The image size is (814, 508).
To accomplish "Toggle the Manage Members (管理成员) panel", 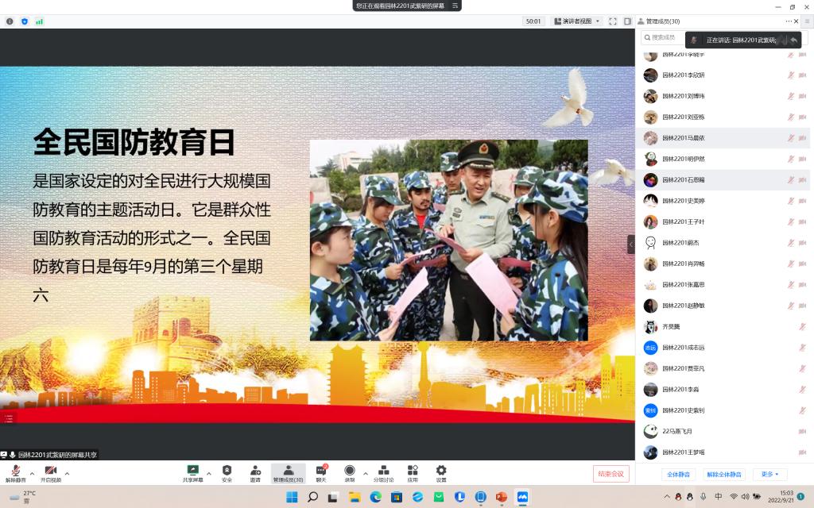I will pyautogui.click(x=288, y=473).
